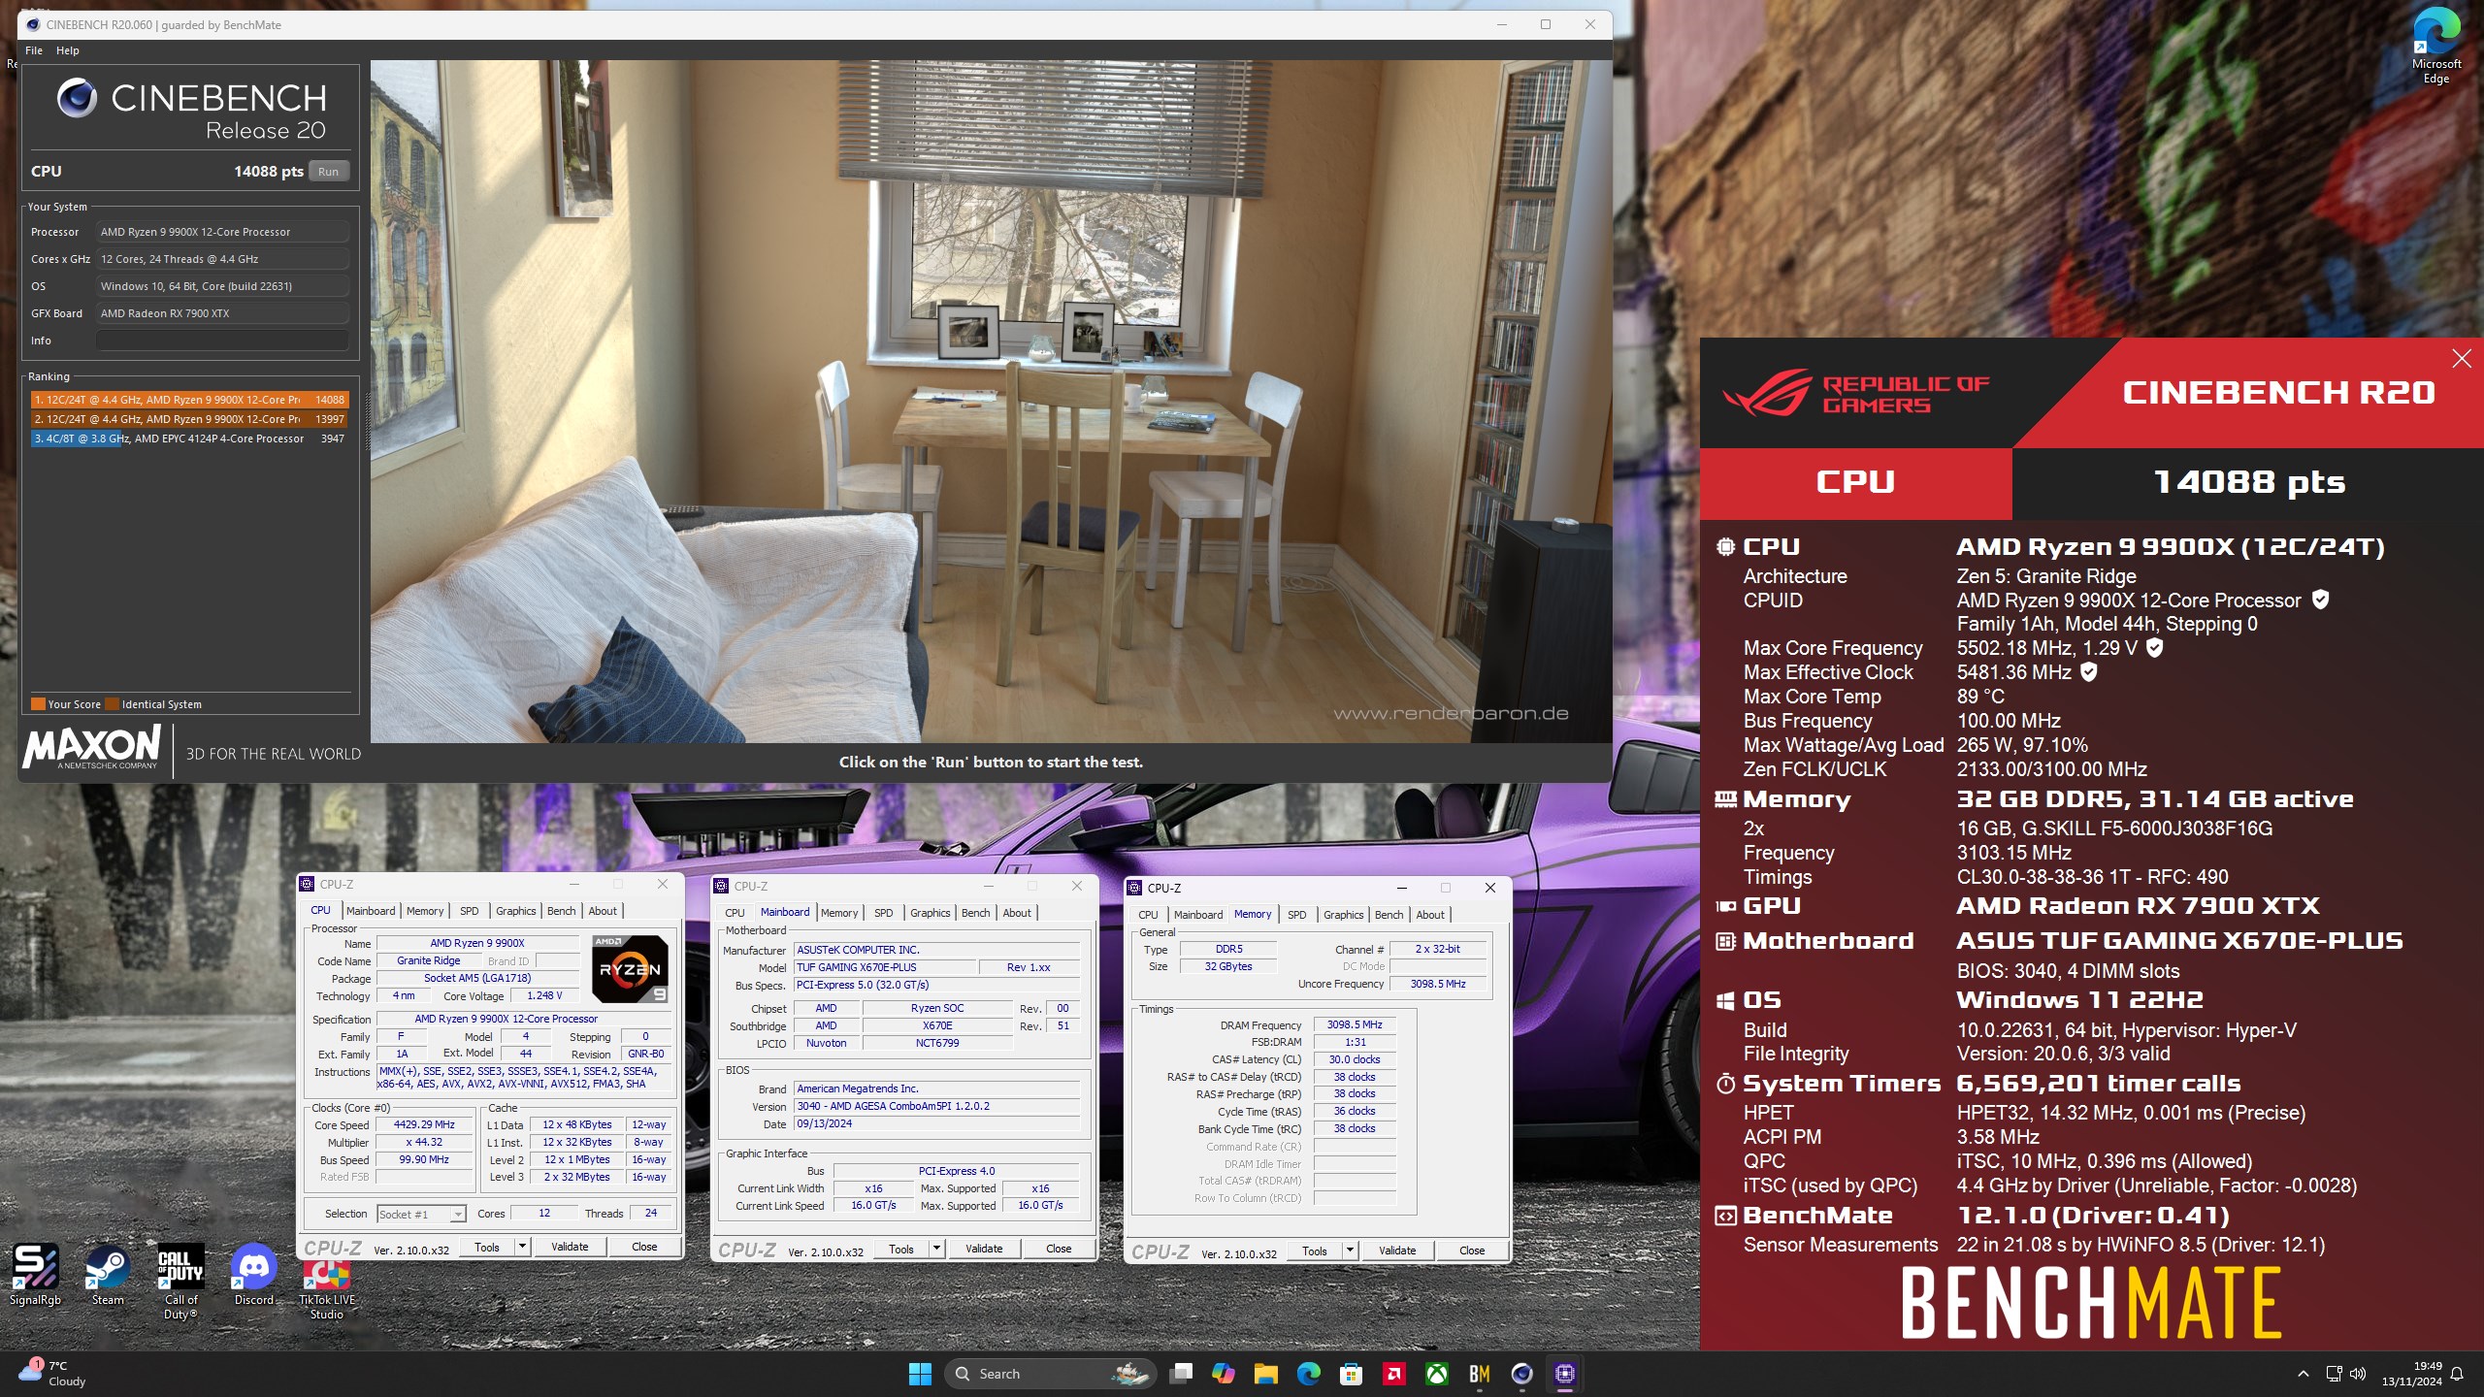Screen dimensions: 2484x1397
Task: Open File Explorer from the taskbar
Action: [1265, 1374]
